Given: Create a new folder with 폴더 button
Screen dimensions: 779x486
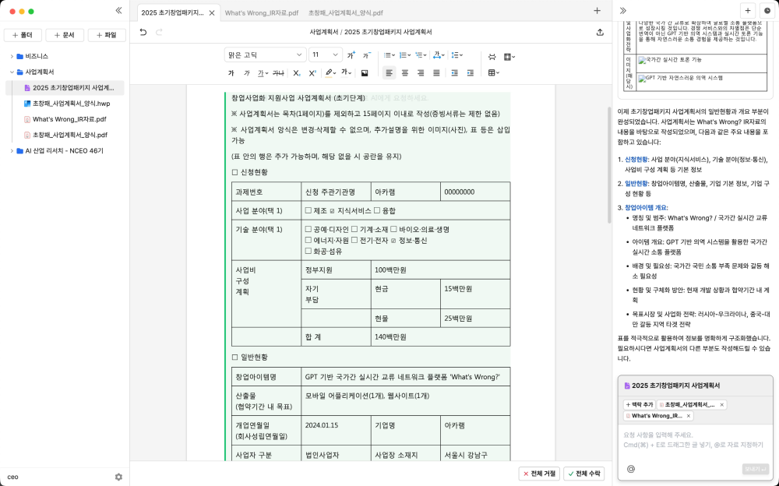Looking at the screenshot, I should click(x=23, y=35).
